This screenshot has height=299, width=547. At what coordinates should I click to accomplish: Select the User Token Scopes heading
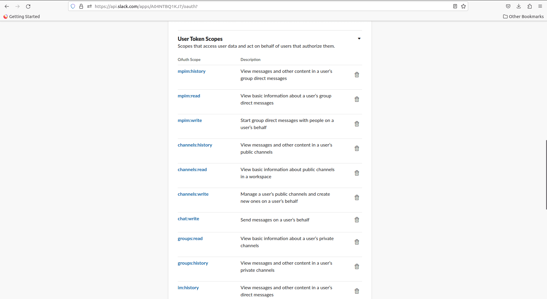click(200, 39)
